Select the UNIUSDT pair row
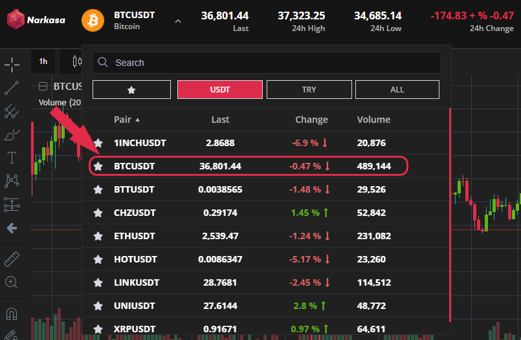The image size is (521, 340). [265, 306]
